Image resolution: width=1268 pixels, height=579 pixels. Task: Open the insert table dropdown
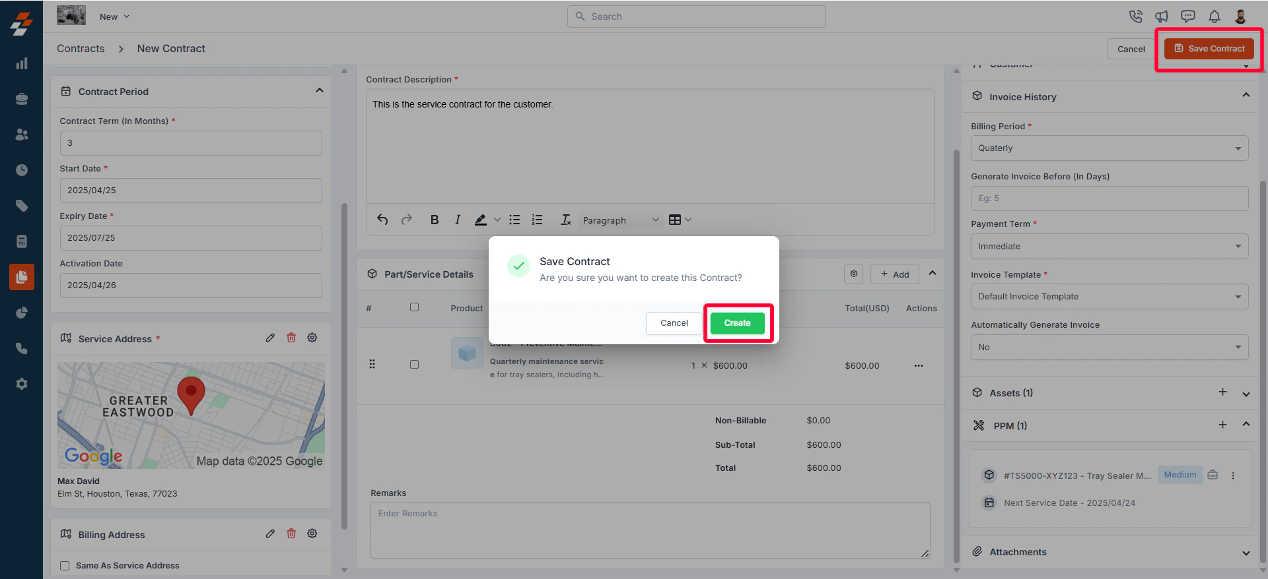pyautogui.click(x=680, y=220)
